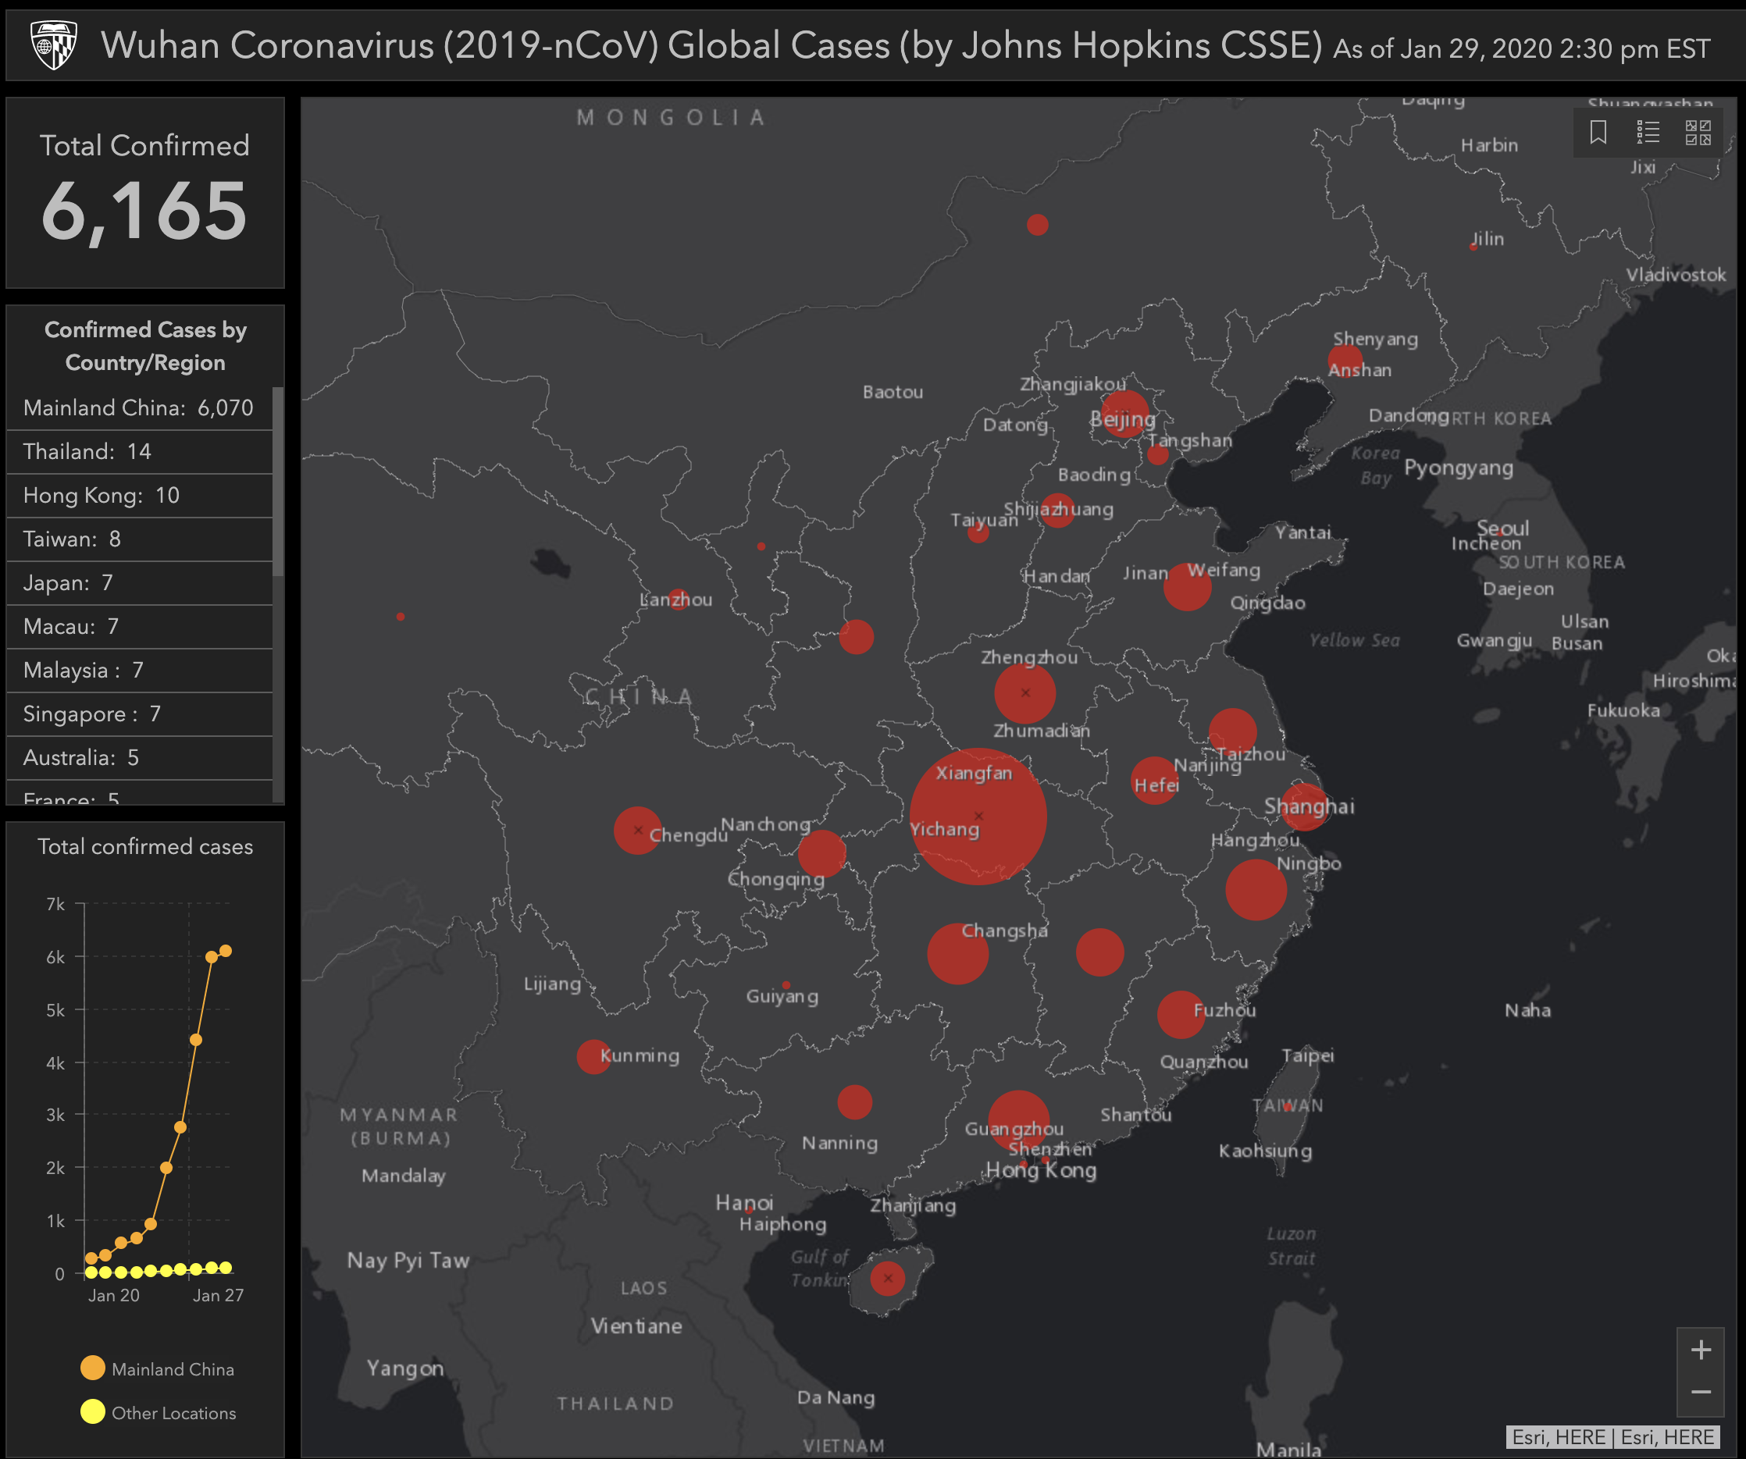1746x1459 pixels.
Task: Click the Pyongyang map label
Action: coord(1459,469)
